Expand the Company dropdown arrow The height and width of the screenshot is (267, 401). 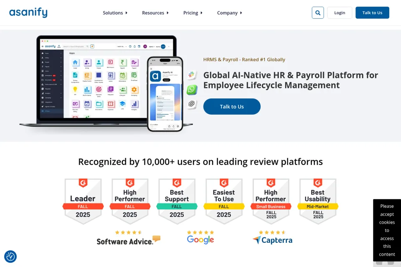pos(241,13)
